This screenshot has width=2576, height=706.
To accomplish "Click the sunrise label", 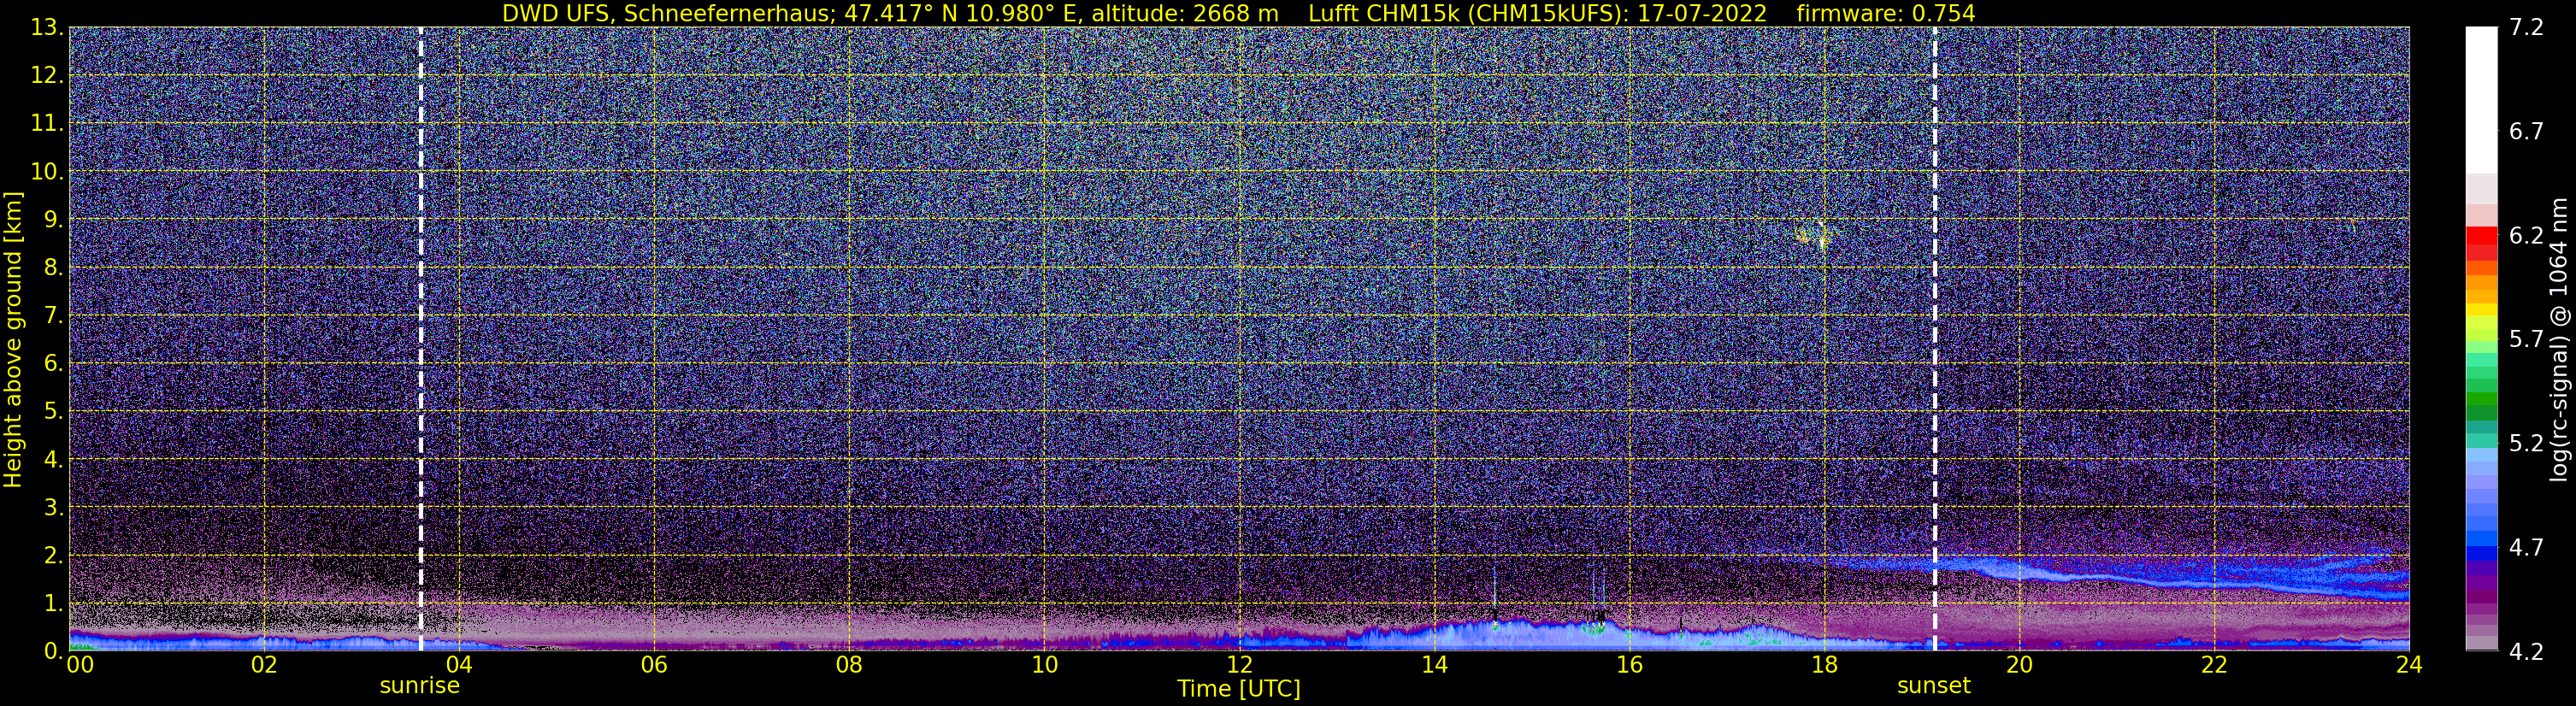I will pos(419,686).
